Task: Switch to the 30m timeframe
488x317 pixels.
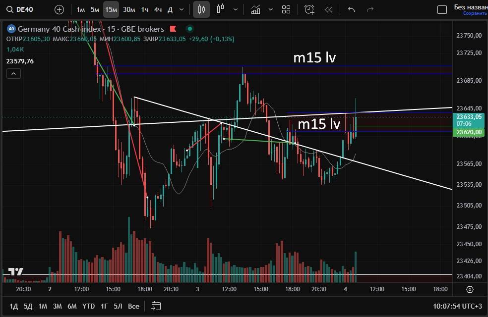Action: click(x=129, y=9)
